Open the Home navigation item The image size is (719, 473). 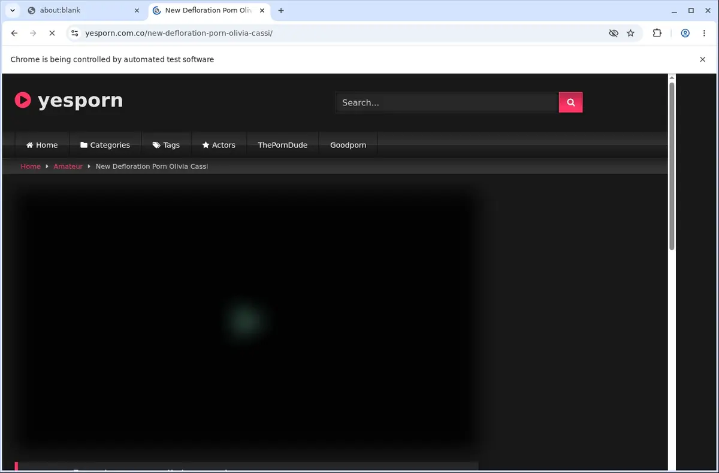(42, 145)
